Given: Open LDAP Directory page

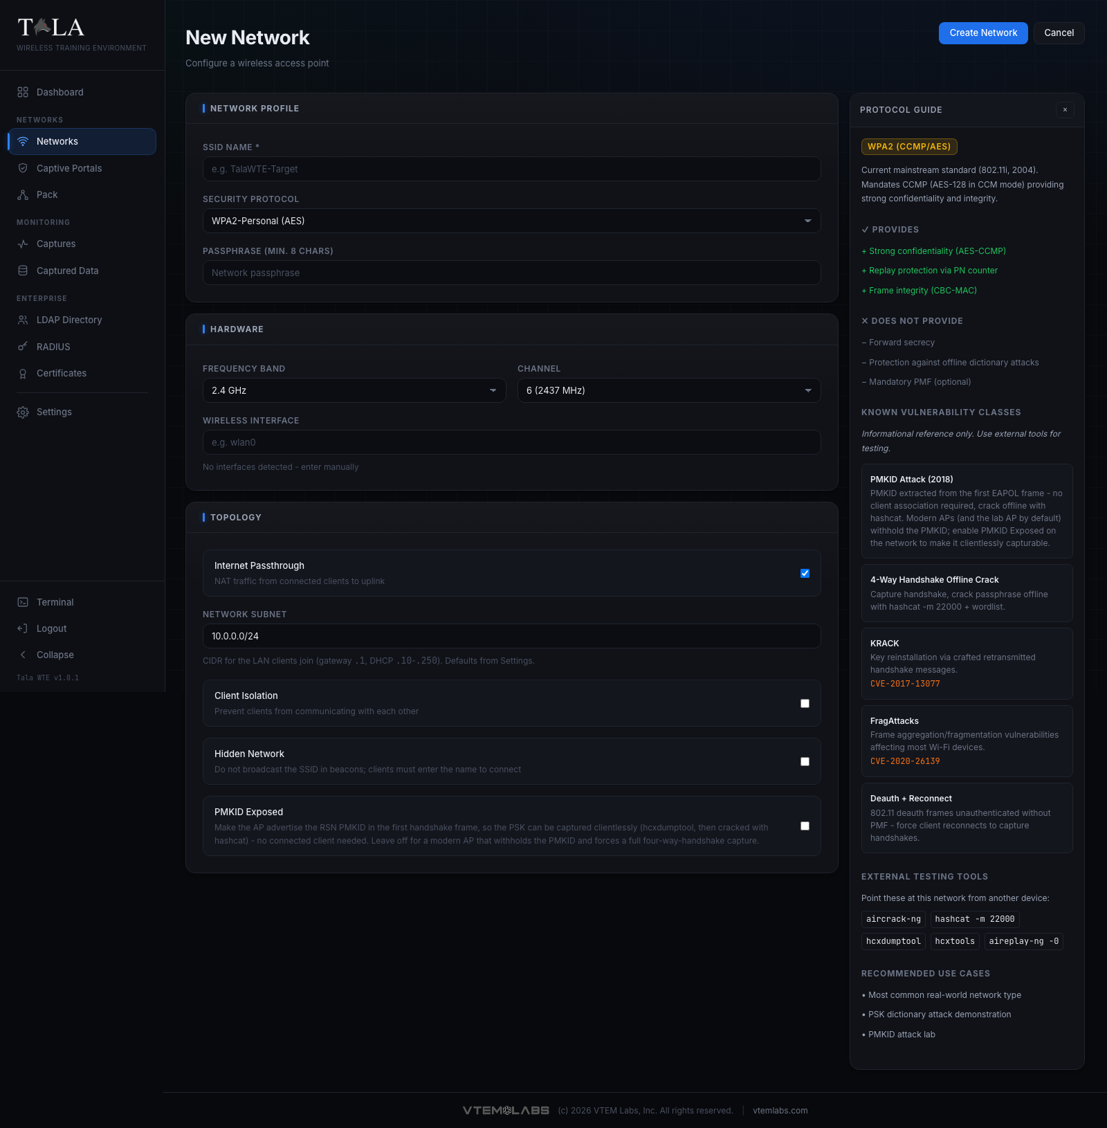Looking at the screenshot, I should (x=82, y=320).
